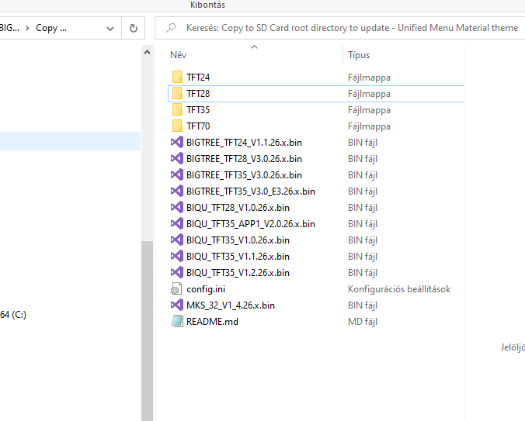The image size is (525, 421).
Task: Click the Kibontás ribbon tab label
Action: [x=207, y=5]
